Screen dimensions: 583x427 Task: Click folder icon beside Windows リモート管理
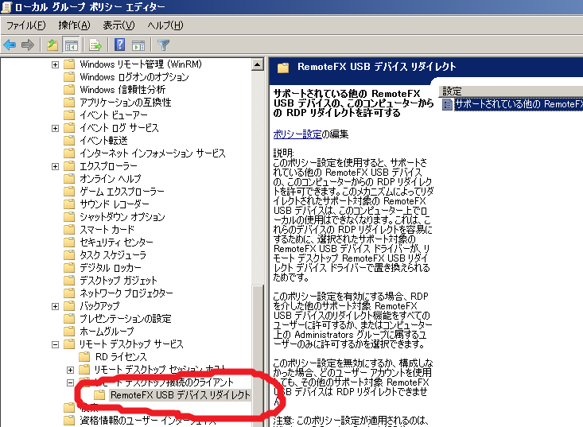(69, 64)
